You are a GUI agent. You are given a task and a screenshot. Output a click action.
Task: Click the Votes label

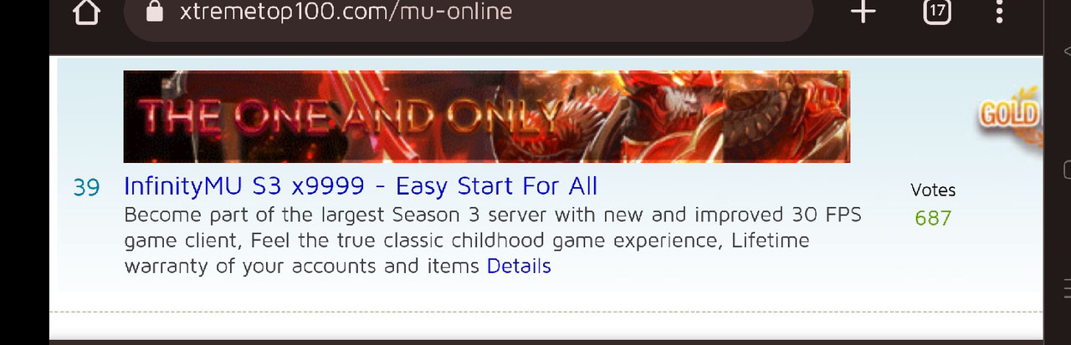pyautogui.click(x=933, y=190)
